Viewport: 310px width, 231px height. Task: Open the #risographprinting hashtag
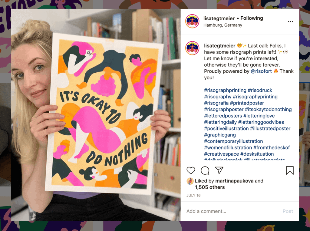pos(225,91)
